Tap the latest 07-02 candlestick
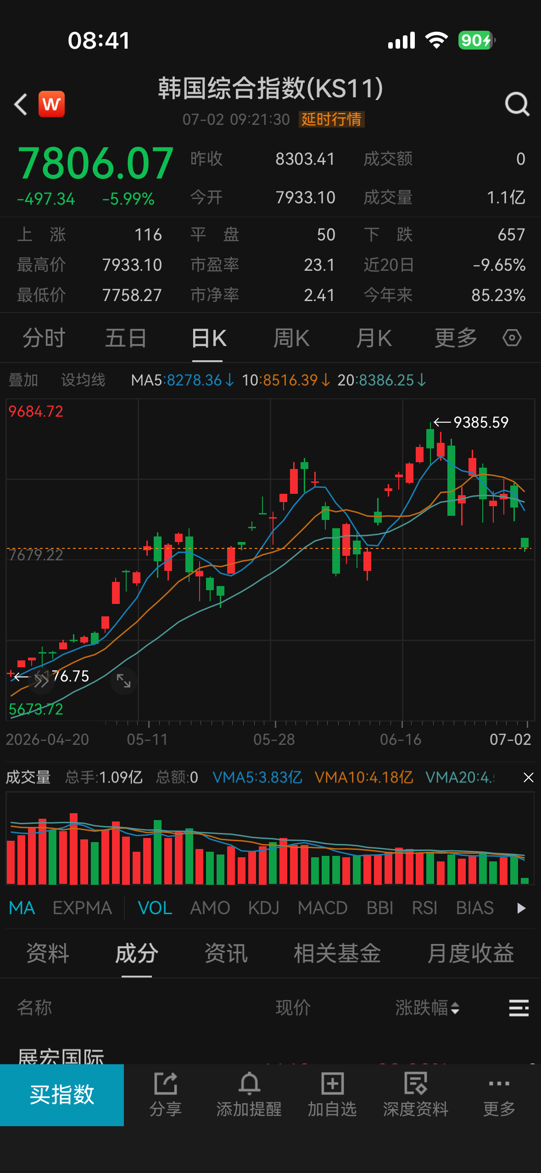 (525, 543)
